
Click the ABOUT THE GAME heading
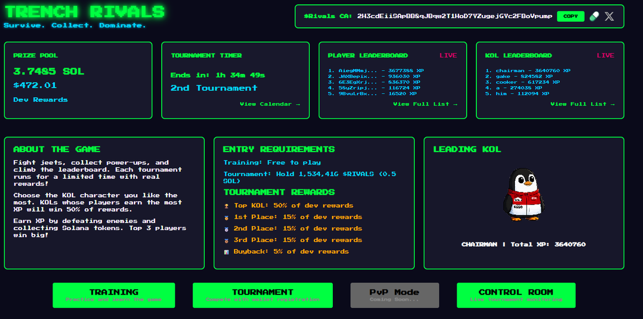(57, 149)
